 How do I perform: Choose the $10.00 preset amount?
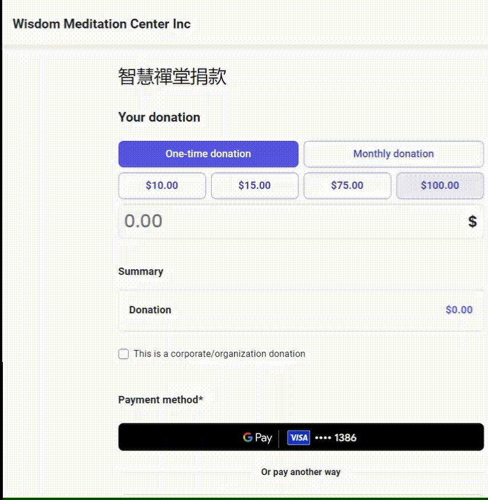[x=162, y=186]
